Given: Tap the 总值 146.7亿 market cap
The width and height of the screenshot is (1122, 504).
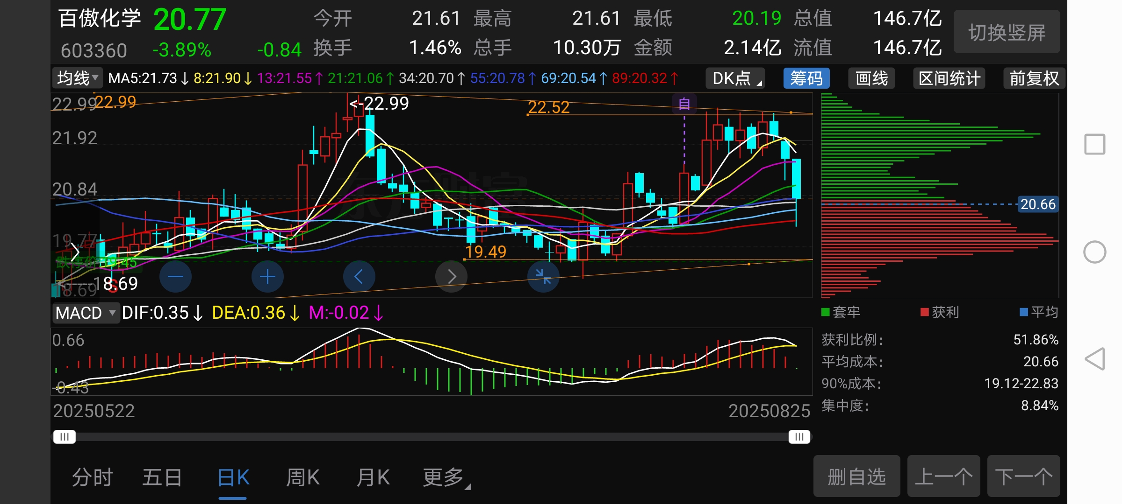Looking at the screenshot, I should (907, 19).
